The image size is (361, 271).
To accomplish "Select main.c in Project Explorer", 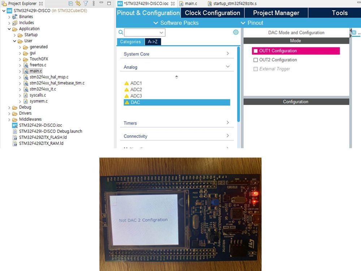I will (36, 71).
